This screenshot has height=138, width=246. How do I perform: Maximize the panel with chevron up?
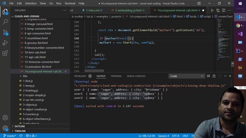pos(225,76)
